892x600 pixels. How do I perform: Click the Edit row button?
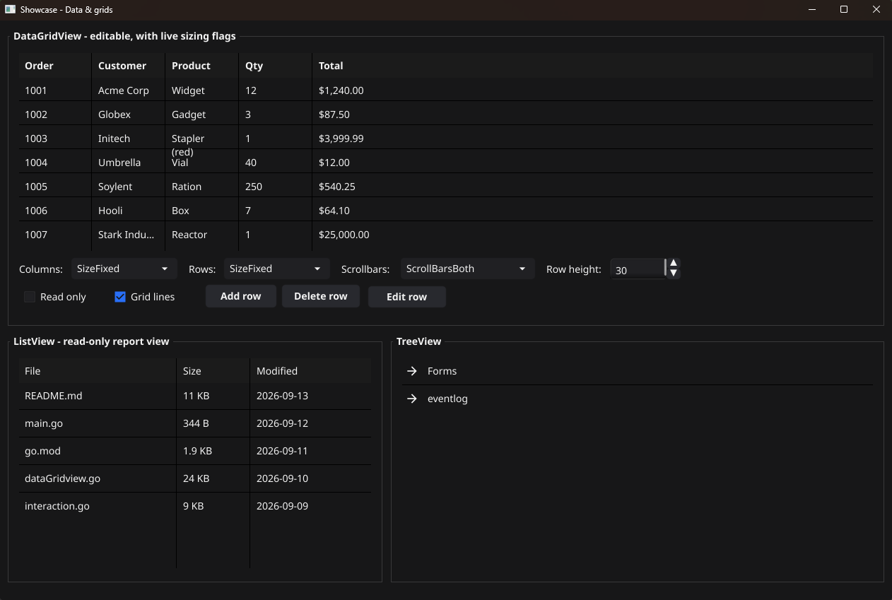point(406,297)
